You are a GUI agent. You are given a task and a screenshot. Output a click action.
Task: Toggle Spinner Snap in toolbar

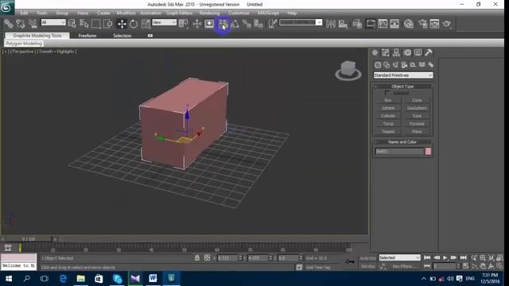pos(258,24)
